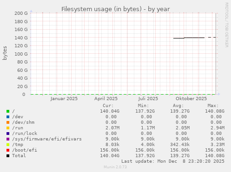This screenshot has height=172, width=231.
Task: Click the '/sys/firmware/efi/efivars' legend label
Action: point(47,139)
